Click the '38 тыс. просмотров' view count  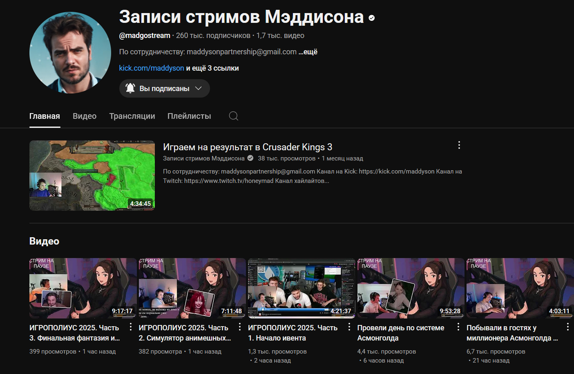coord(287,158)
